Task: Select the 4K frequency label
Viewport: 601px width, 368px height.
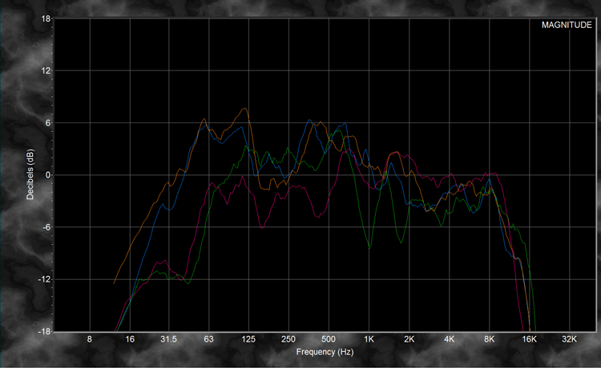Action: point(450,339)
